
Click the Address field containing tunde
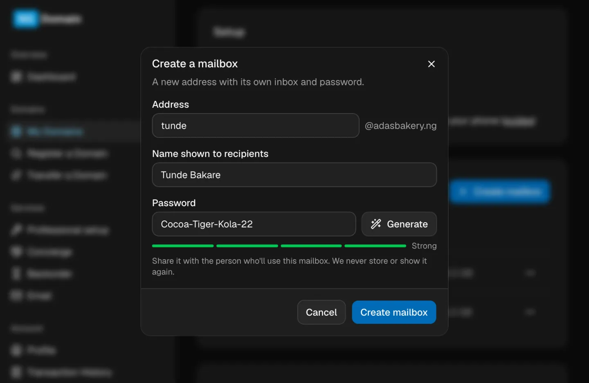point(256,126)
